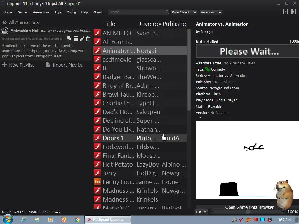Click the speaker volume tray icon
The width and height of the screenshot is (299, 224).
[270, 220]
